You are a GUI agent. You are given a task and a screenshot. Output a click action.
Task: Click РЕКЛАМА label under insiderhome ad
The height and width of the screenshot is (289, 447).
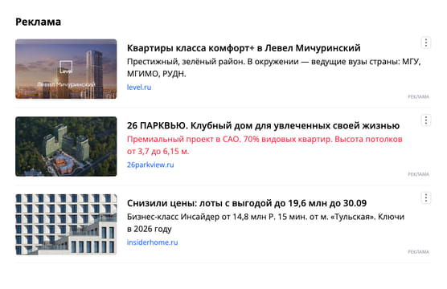click(418, 252)
